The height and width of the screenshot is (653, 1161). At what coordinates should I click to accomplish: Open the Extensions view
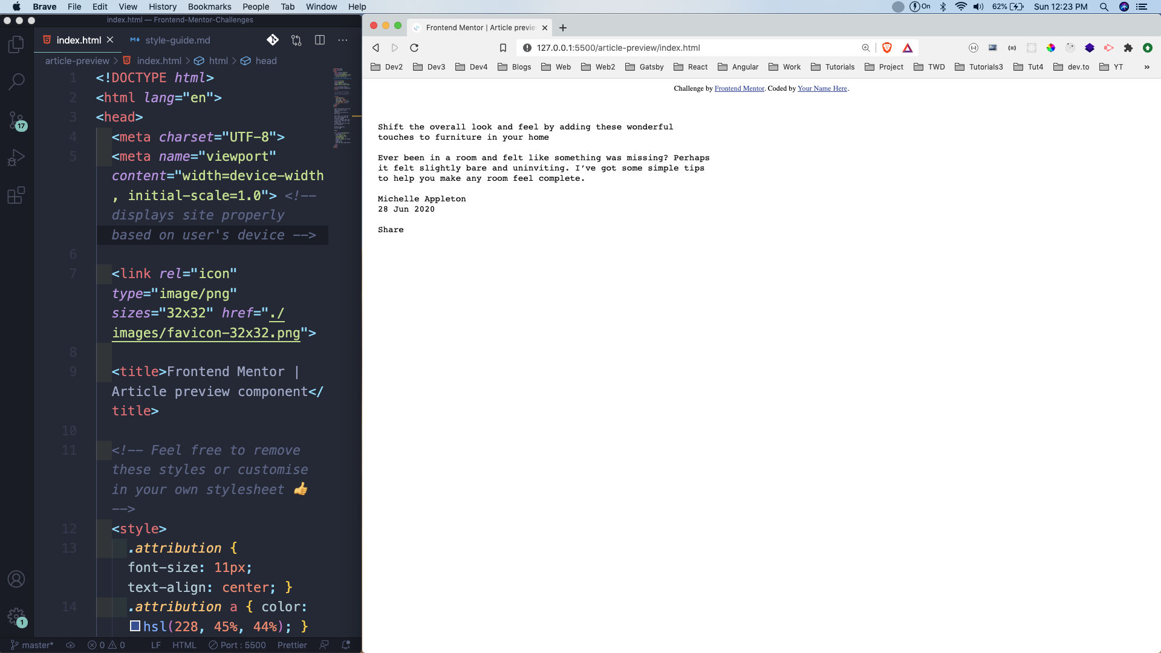[x=16, y=195]
